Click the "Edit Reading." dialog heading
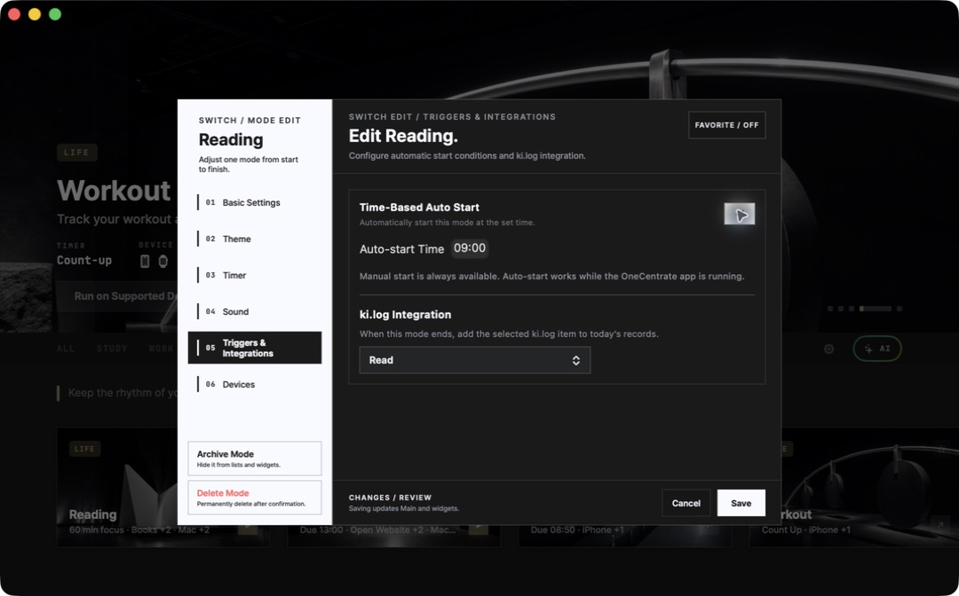Image resolution: width=959 pixels, height=596 pixels. coord(403,137)
